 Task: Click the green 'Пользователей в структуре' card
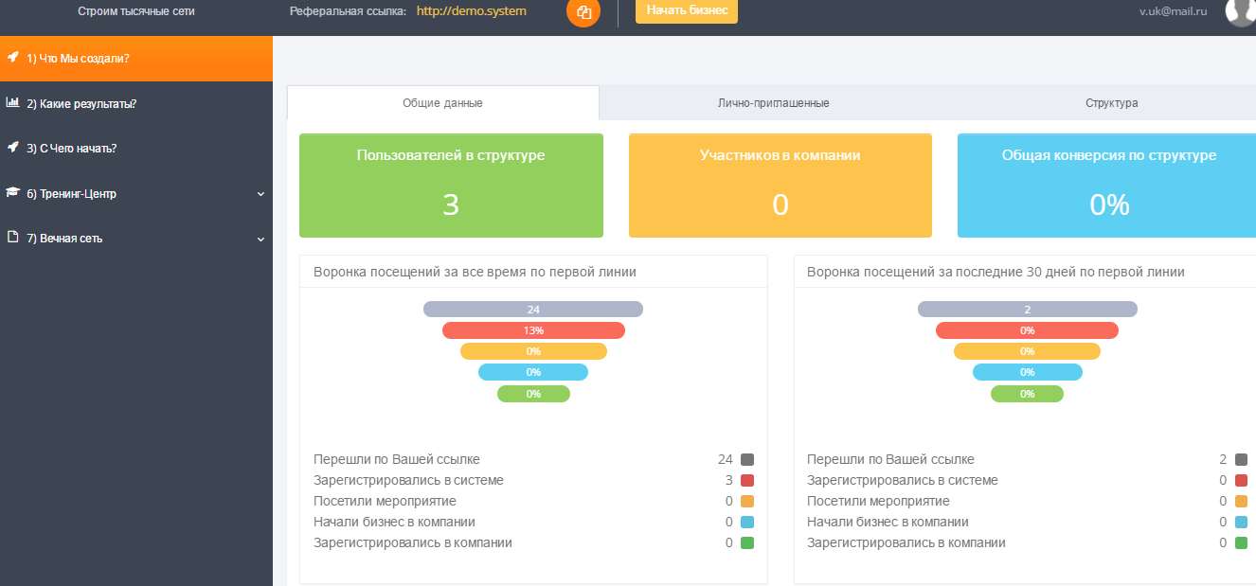pyautogui.click(x=451, y=186)
